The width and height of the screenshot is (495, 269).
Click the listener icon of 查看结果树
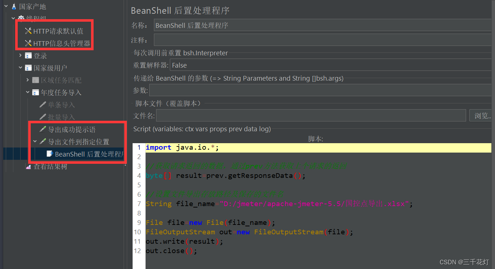pos(28,166)
